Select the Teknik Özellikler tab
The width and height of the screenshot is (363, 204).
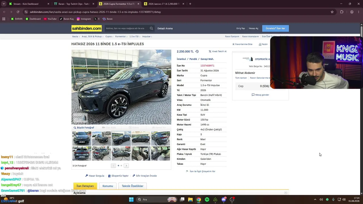(x=132, y=186)
